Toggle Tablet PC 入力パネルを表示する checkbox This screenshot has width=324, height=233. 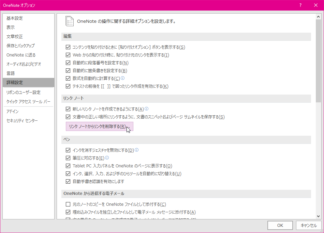click(68, 166)
